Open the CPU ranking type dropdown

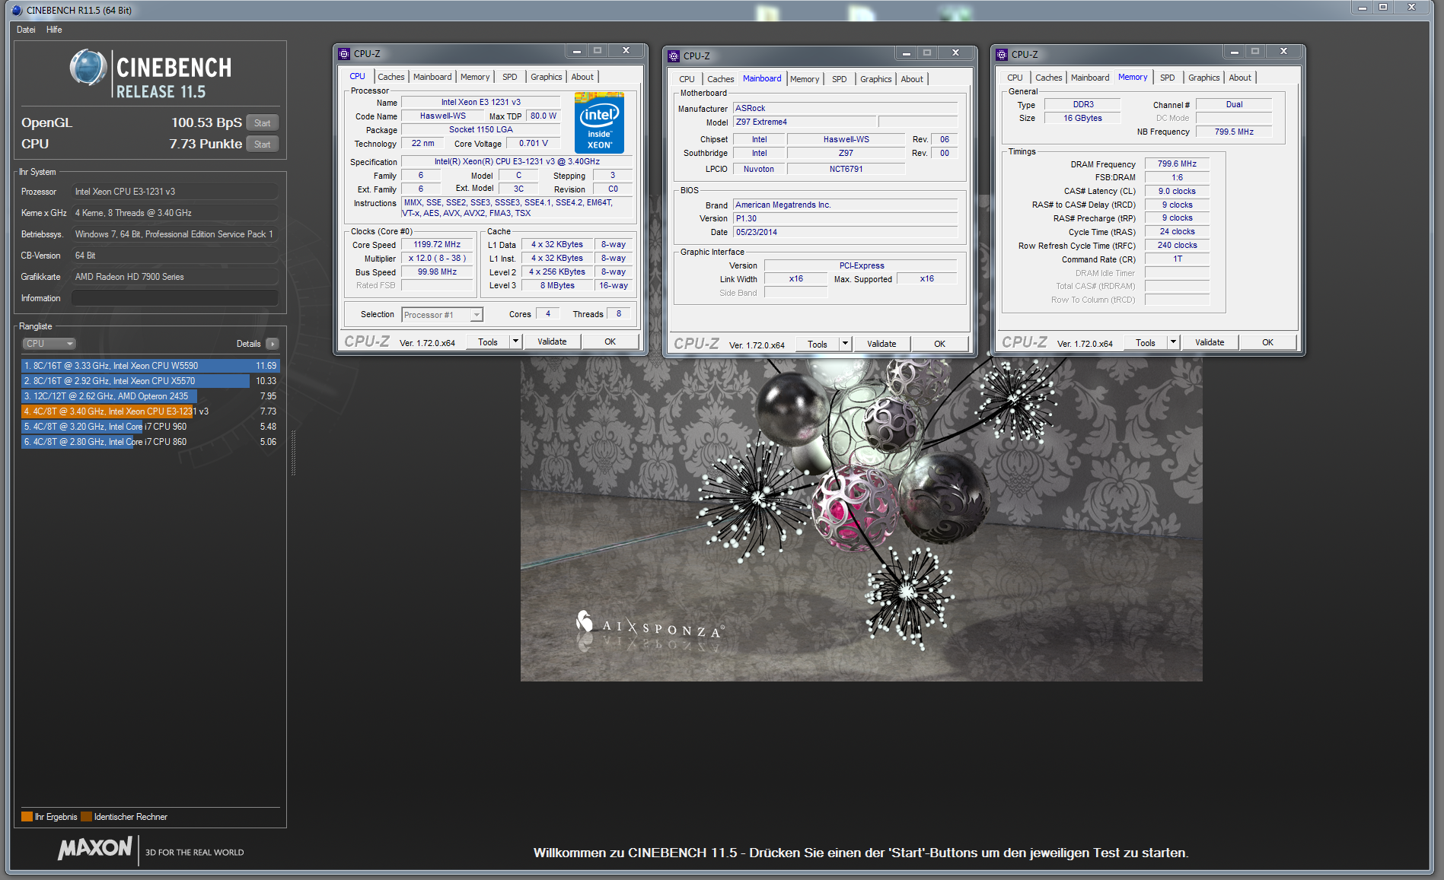(49, 344)
